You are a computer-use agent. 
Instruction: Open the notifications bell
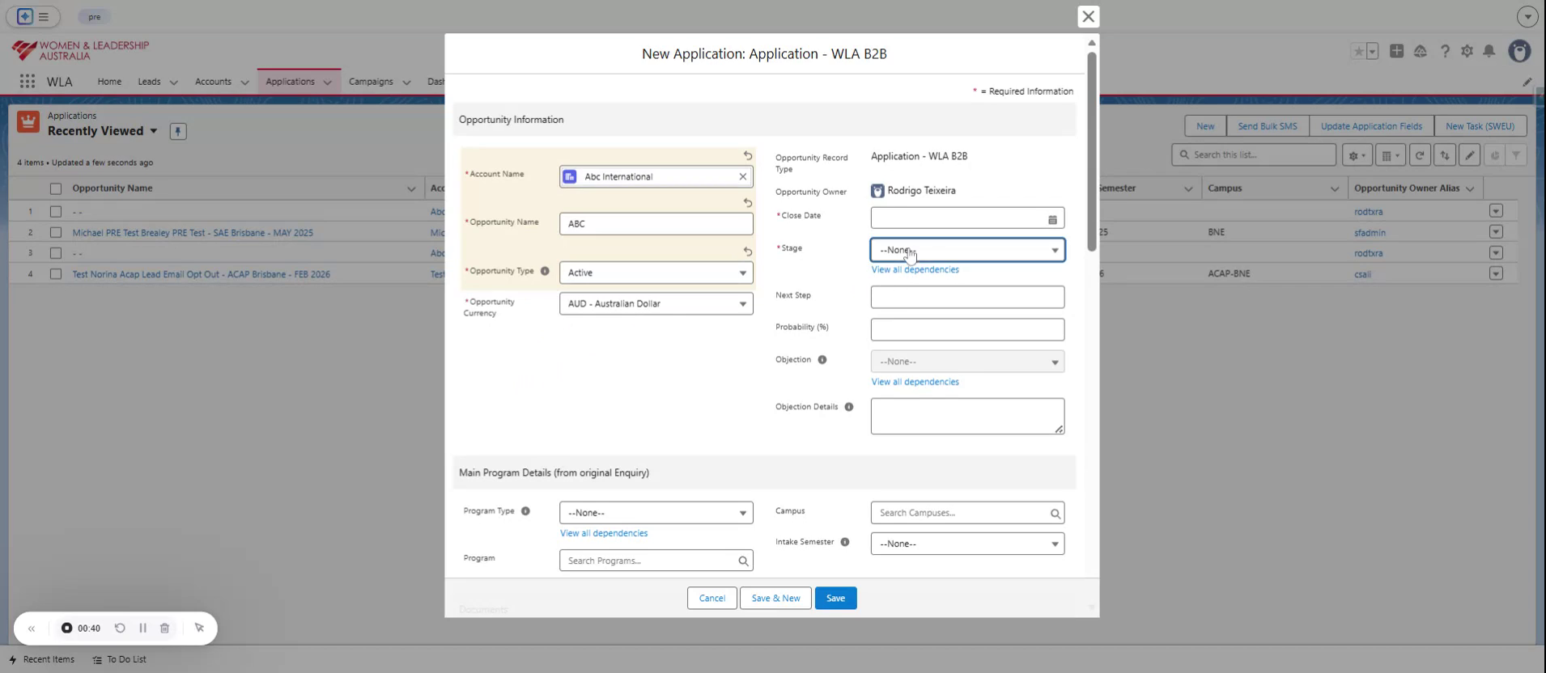pyautogui.click(x=1489, y=51)
